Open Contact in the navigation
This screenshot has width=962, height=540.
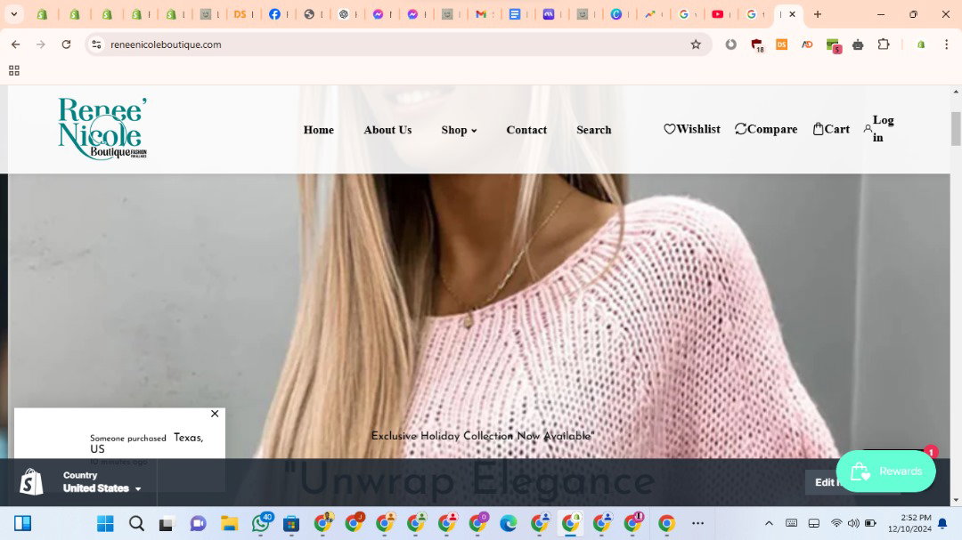[526, 130]
